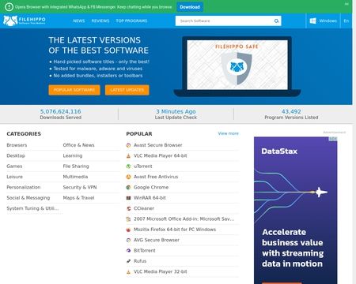Click the green banner Download button
Screen dimensions: 356x284
[190, 7]
